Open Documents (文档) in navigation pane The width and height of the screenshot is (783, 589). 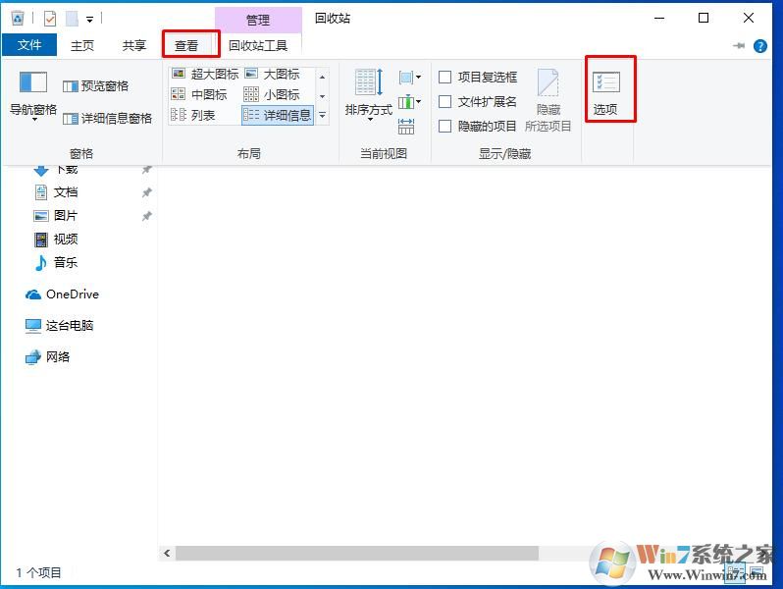(56, 192)
